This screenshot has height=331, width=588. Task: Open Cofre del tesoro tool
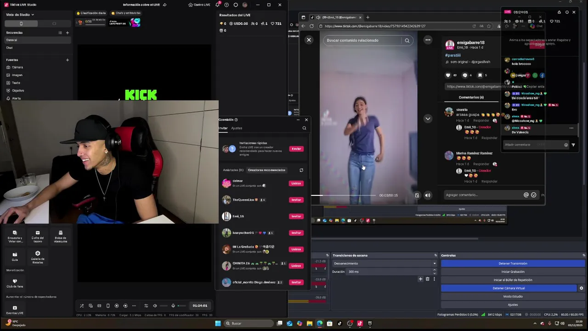pos(38,236)
